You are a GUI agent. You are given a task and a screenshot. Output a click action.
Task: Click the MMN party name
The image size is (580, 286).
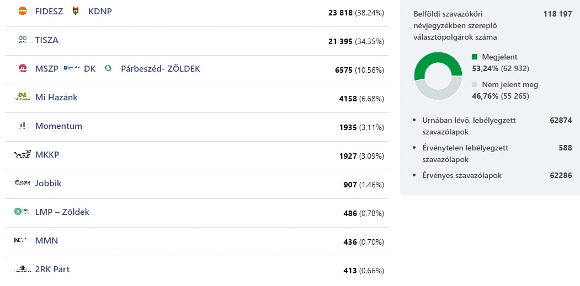(46, 240)
